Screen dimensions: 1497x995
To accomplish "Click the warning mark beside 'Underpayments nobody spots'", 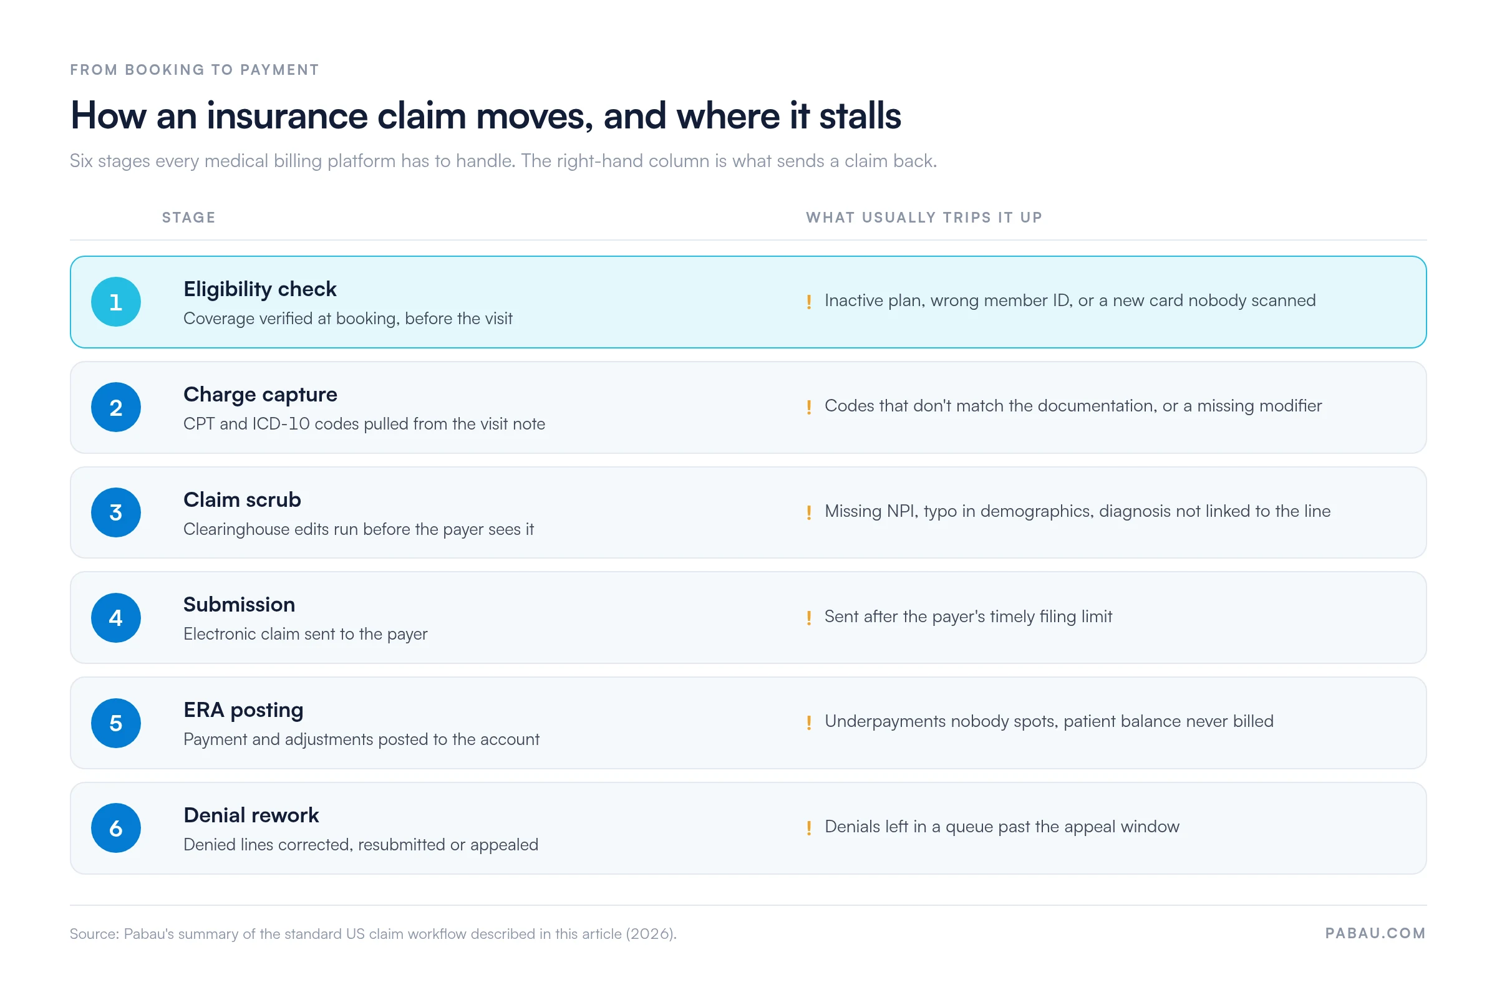I will click(809, 723).
